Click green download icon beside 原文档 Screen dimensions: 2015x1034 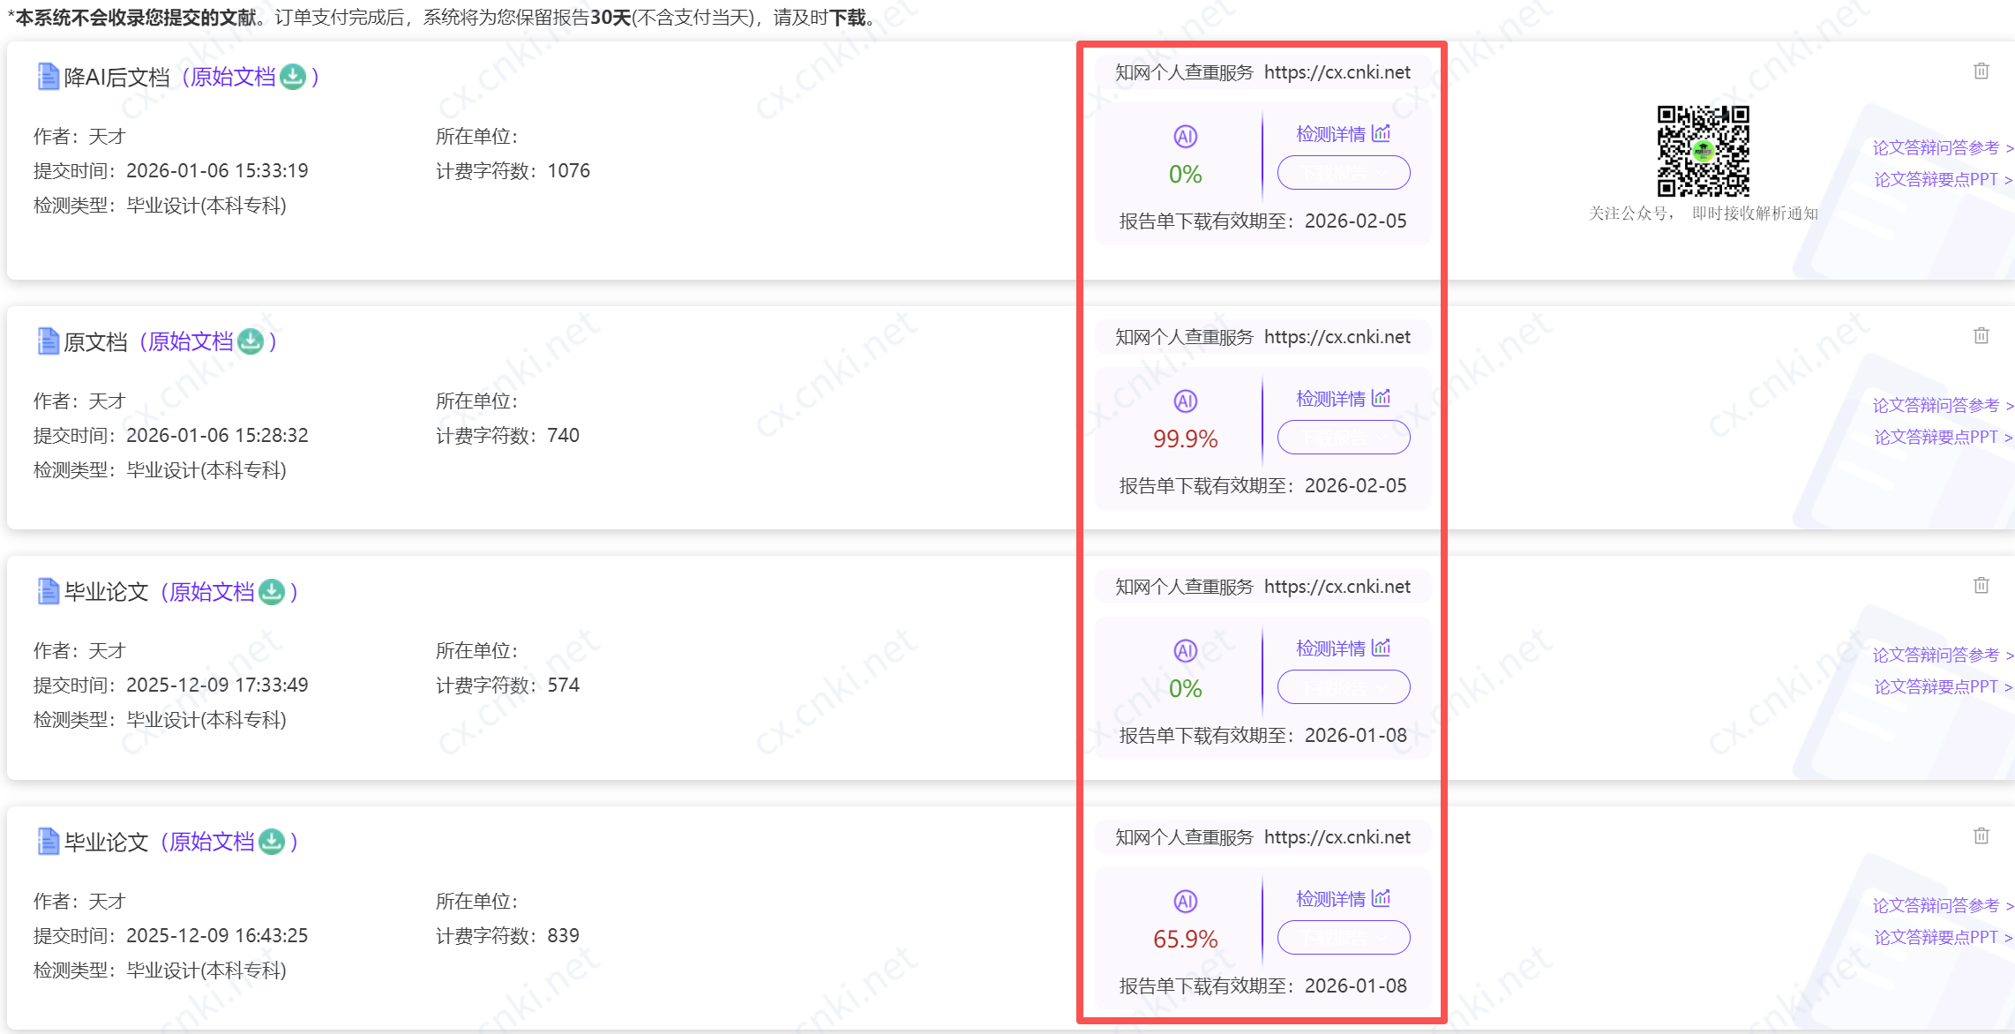pyautogui.click(x=251, y=341)
